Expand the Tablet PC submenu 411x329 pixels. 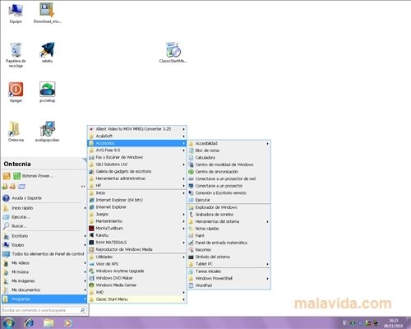pyautogui.click(x=229, y=264)
